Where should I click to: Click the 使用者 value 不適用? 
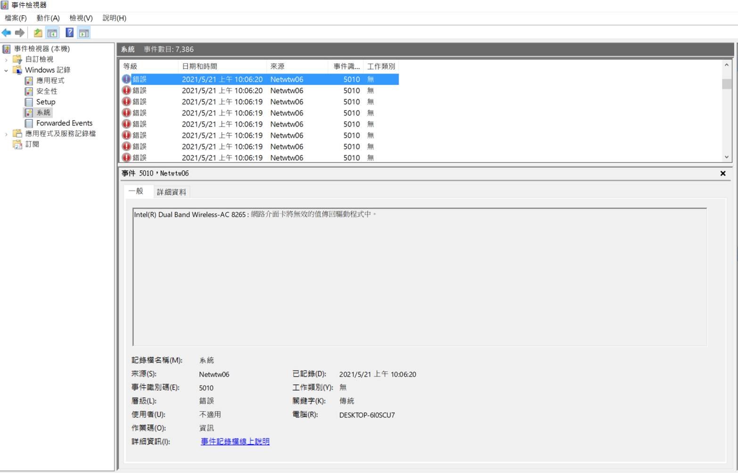point(210,415)
